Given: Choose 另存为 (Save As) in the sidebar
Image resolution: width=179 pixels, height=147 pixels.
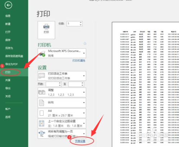Looking at the screenshot, I should coord(9,48).
